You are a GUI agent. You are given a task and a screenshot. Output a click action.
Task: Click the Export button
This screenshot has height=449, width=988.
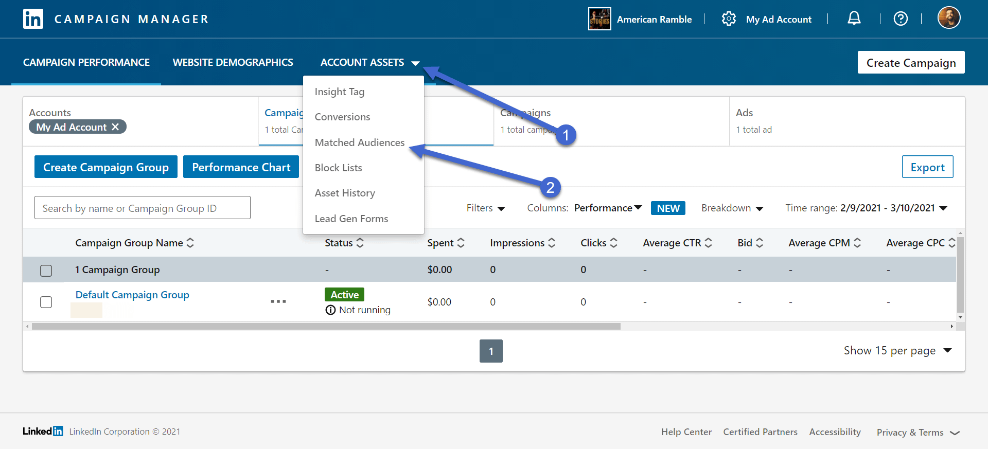point(927,167)
